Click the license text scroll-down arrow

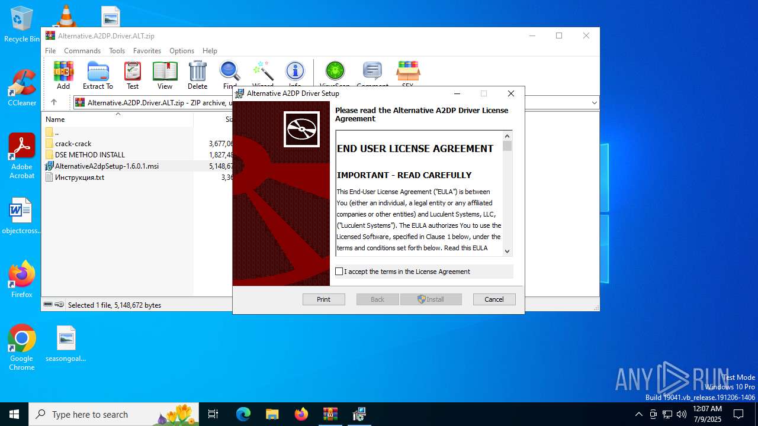507,251
